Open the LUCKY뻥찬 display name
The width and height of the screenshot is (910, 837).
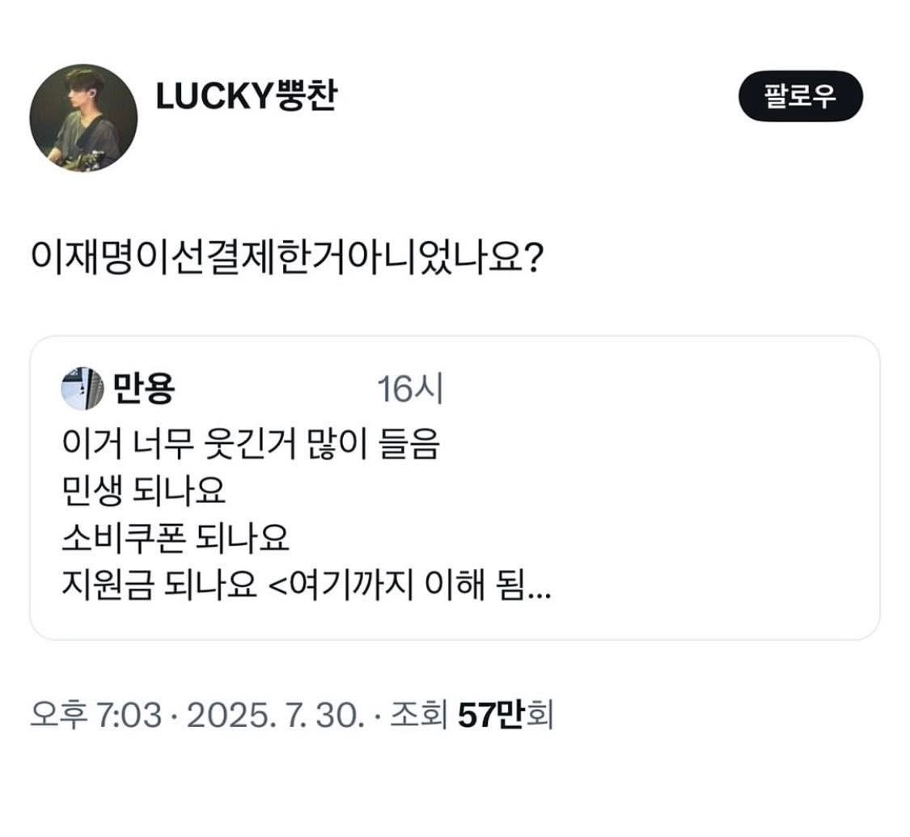coord(246,97)
